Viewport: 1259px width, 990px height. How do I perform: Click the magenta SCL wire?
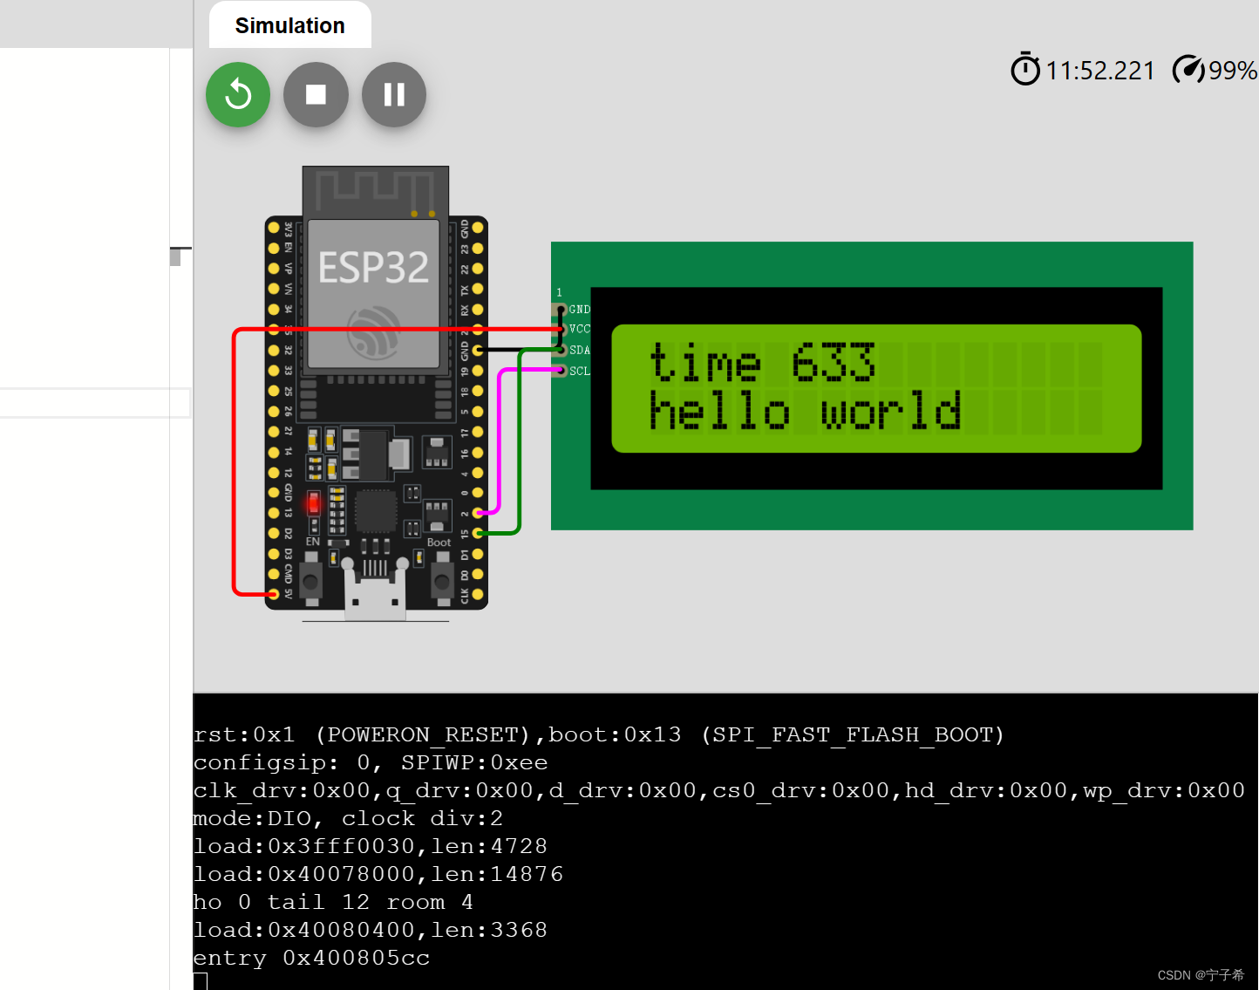(500, 436)
